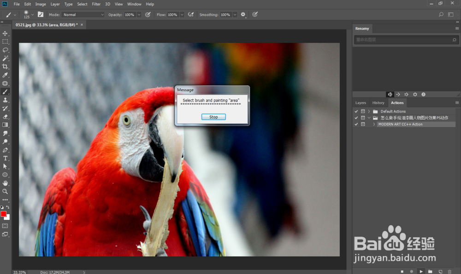Image resolution: width=461 pixels, height=274 pixels.
Task: Toggle dialog box for Default Actions
Action: [x=363, y=111]
